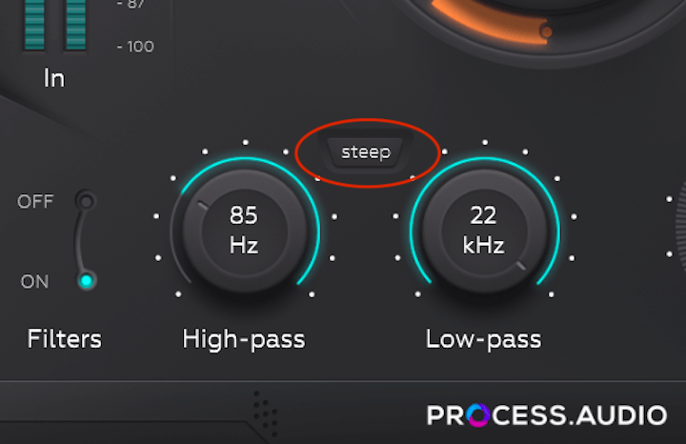
Task: Click the 22 kHz value readout
Action: click(x=483, y=230)
